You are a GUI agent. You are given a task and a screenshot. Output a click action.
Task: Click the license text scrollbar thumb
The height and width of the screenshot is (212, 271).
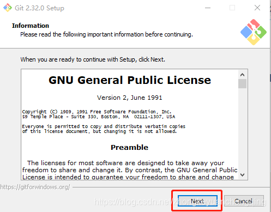click(x=242, y=83)
